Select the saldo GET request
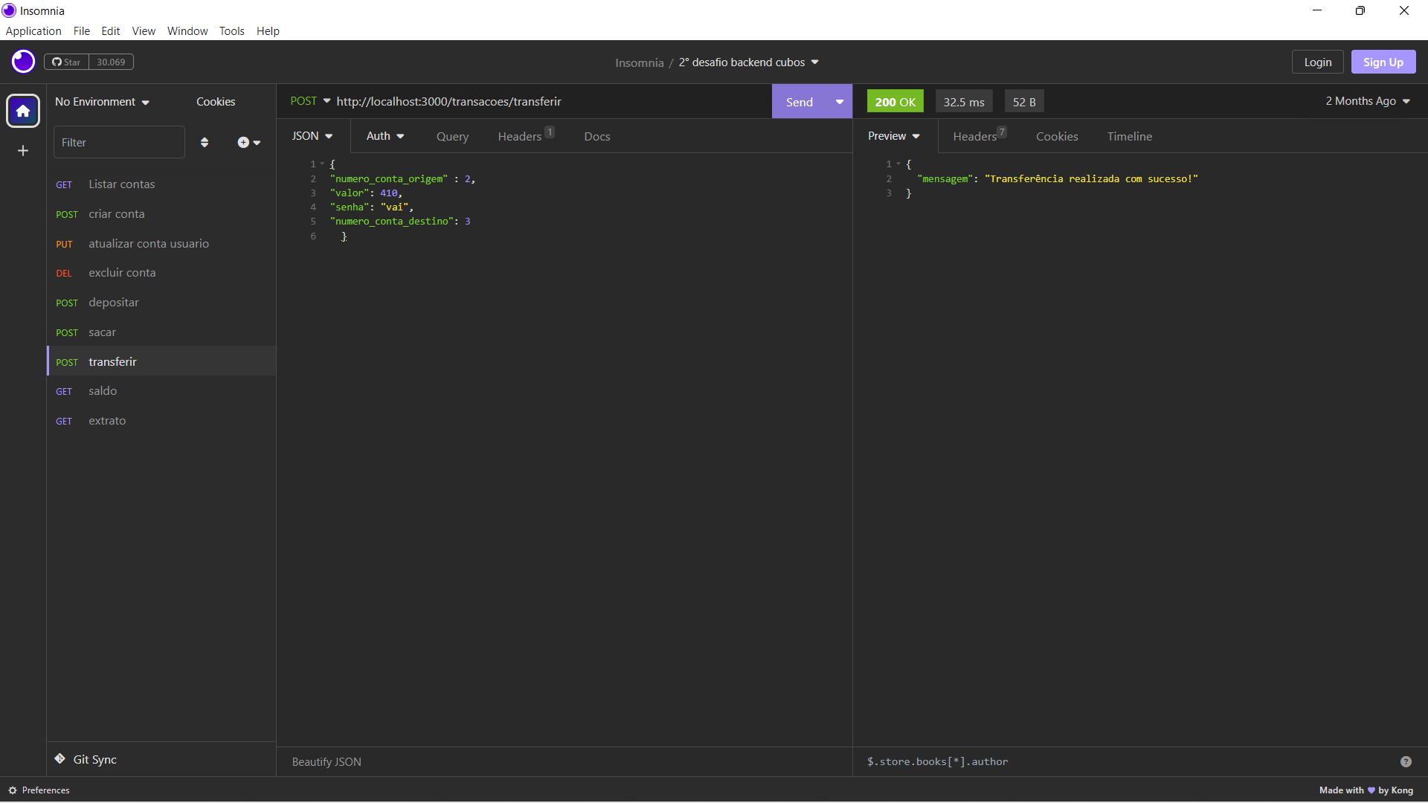Image resolution: width=1428 pixels, height=803 pixels. 103,390
